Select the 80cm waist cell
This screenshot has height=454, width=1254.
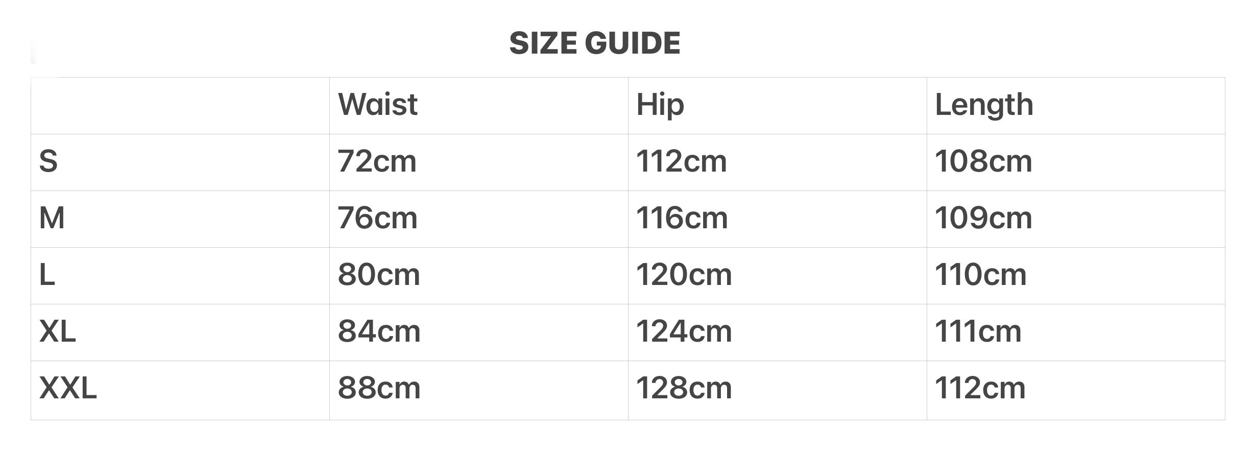pyautogui.click(x=379, y=275)
